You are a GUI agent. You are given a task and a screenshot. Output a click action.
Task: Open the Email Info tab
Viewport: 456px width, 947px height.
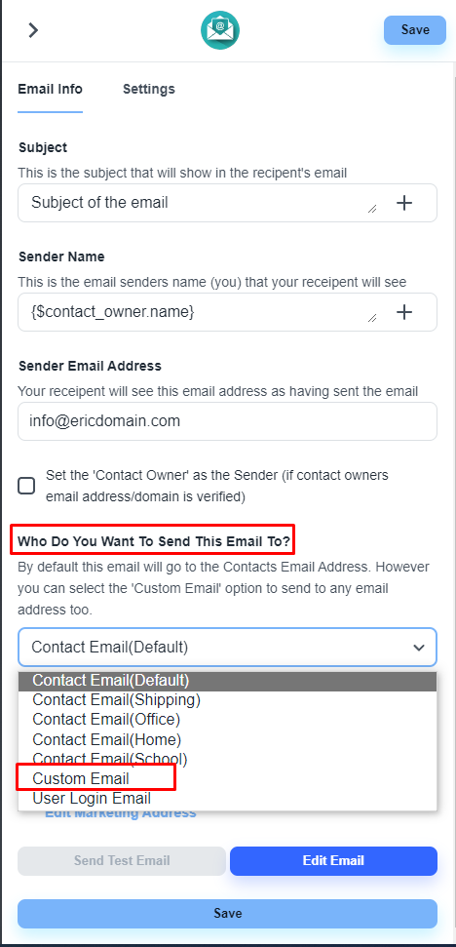pos(50,90)
